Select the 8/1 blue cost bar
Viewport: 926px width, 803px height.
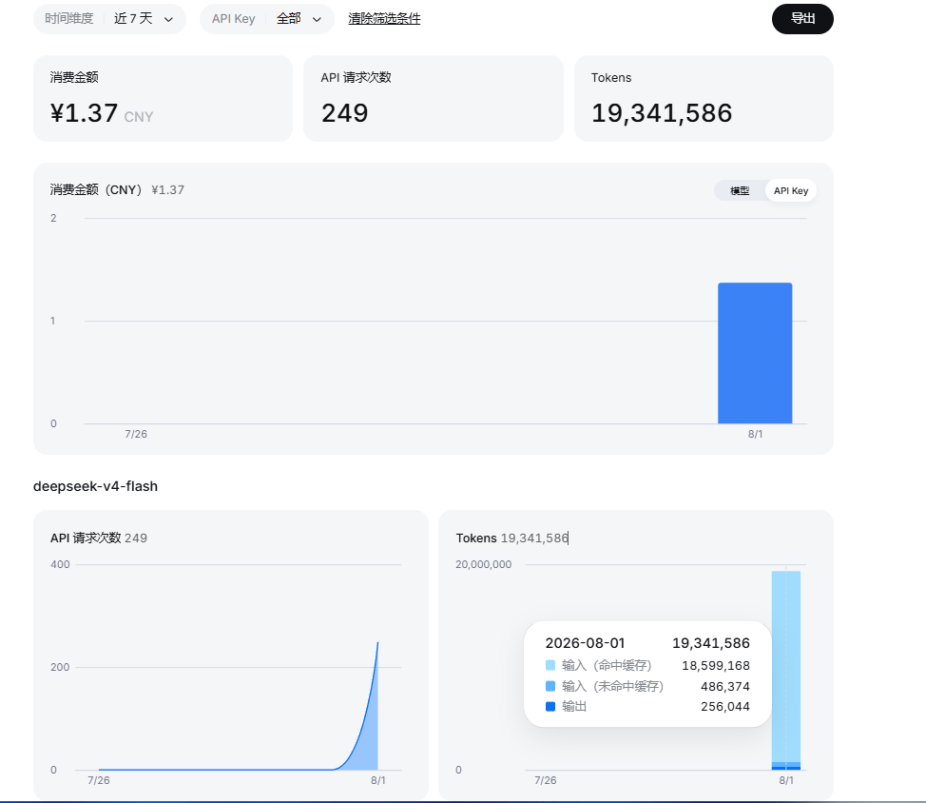coord(755,353)
